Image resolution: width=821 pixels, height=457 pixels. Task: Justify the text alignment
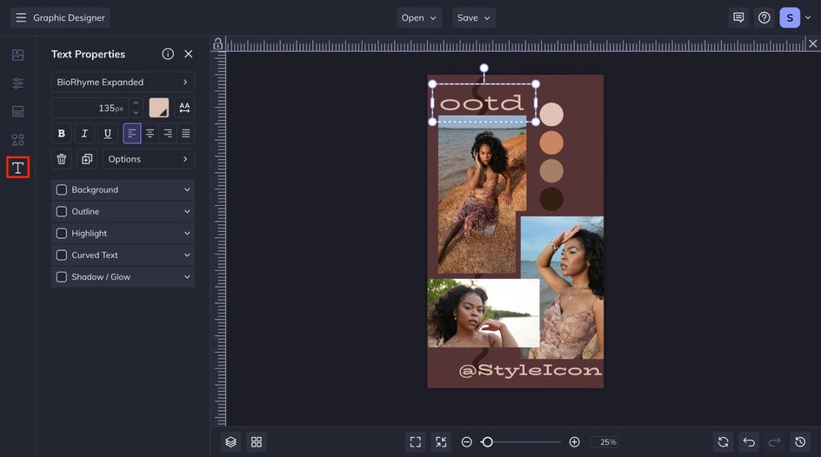coord(186,133)
